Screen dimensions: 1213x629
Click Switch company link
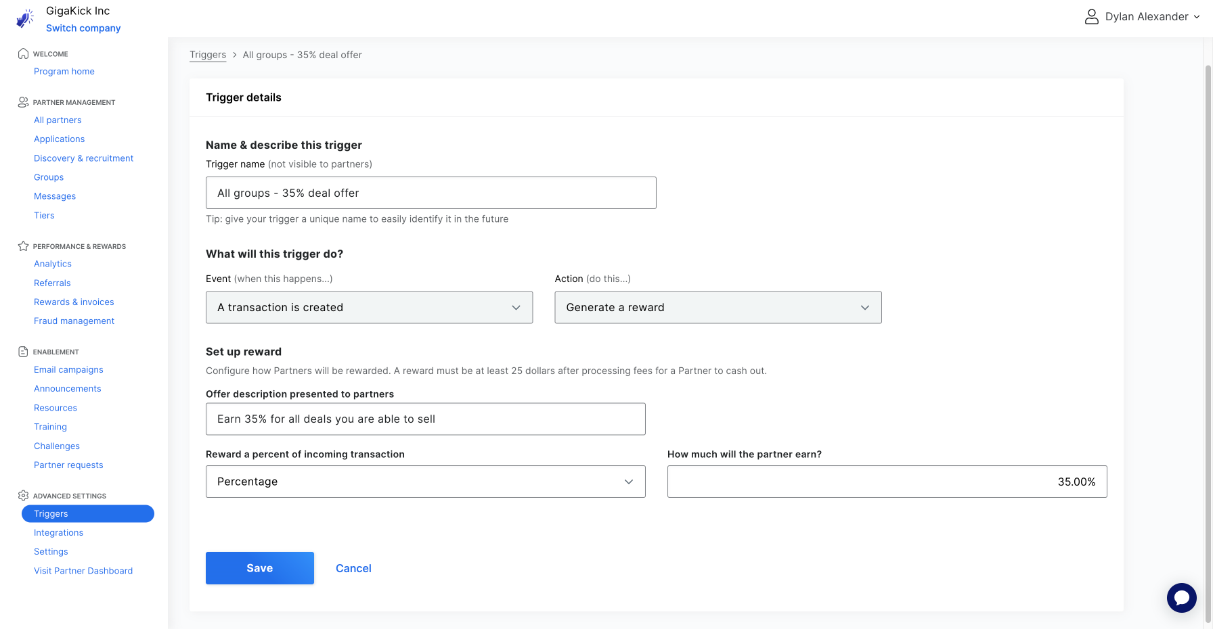[x=83, y=28]
